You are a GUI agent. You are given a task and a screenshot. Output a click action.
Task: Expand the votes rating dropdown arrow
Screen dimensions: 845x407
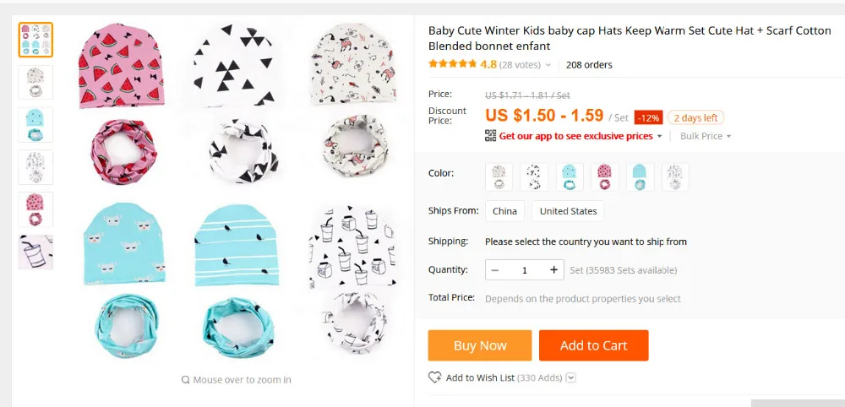tap(548, 65)
